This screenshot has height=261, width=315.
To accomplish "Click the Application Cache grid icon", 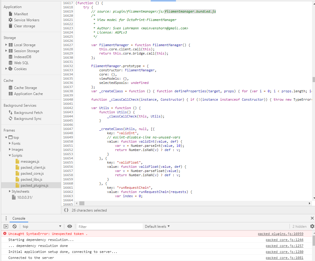I will pos(11,93).
